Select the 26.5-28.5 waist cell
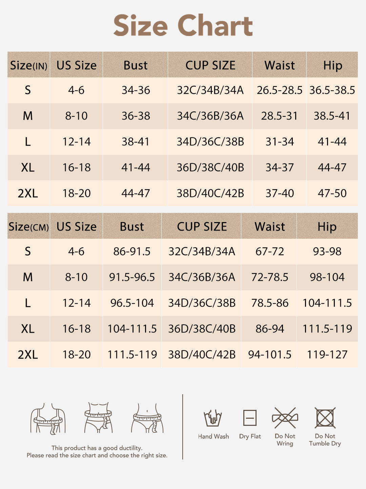This screenshot has height=489, width=366. pyautogui.click(x=279, y=90)
